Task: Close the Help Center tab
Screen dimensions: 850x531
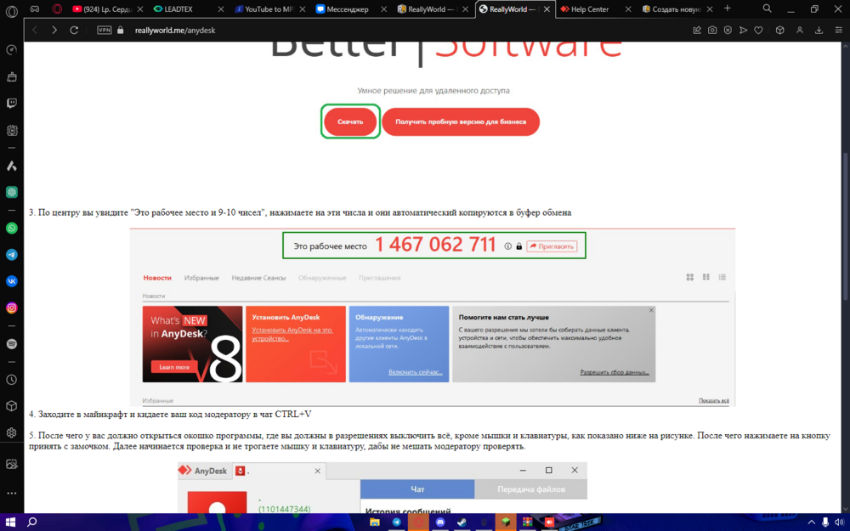Action: coord(628,9)
